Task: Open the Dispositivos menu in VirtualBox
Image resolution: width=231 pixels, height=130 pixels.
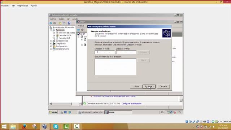Action: click(x=23, y=6)
